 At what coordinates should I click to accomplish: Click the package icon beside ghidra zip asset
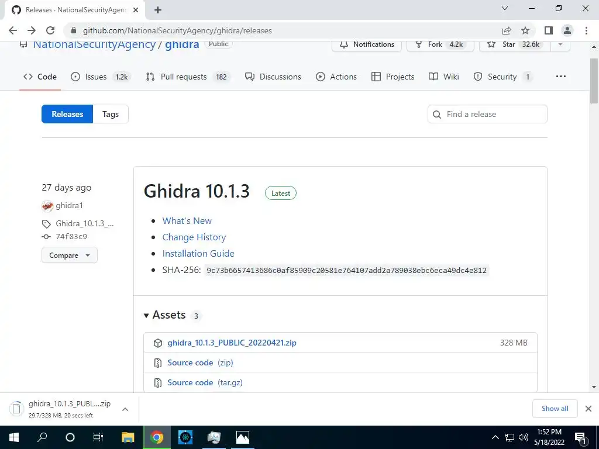click(158, 343)
